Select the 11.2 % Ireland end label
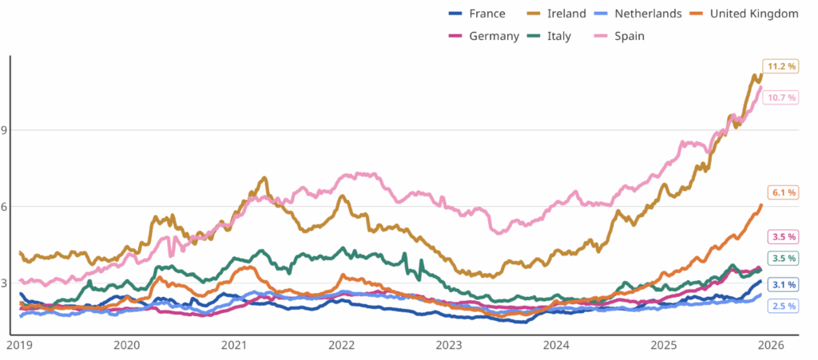Image resolution: width=818 pixels, height=360 pixels. (x=780, y=66)
